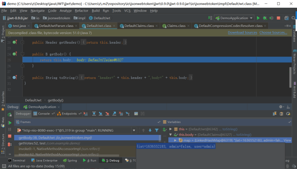Resume program in debug sidebar
The image size is (297, 169).
click(9, 123)
